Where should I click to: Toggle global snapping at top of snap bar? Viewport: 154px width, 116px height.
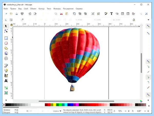click(x=148, y=26)
